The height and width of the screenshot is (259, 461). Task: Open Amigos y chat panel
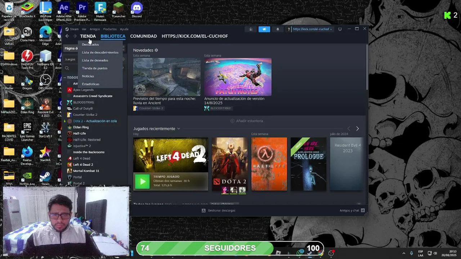point(352,210)
